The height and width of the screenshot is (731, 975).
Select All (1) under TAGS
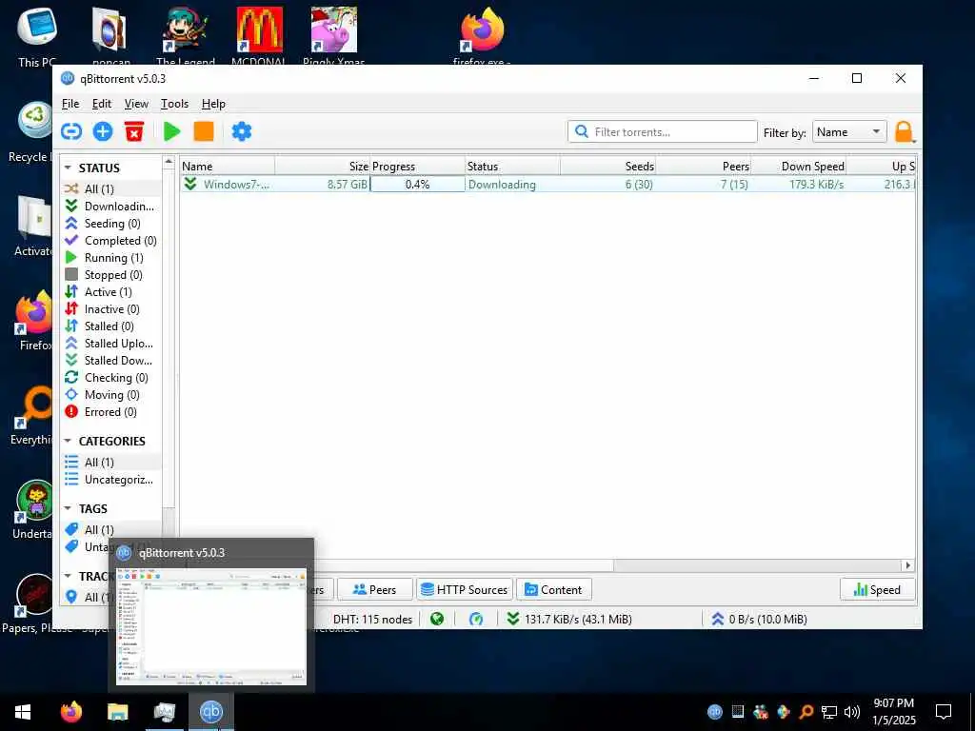click(x=111, y=529)
